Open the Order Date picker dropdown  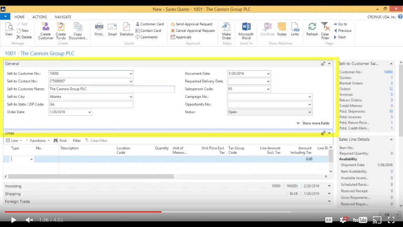point(89,112)
